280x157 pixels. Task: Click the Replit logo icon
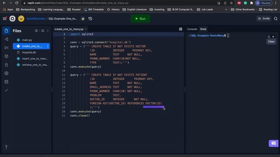12,18
